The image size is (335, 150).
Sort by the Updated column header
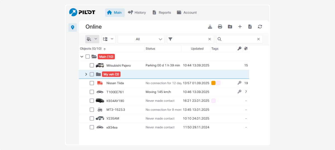197,49
